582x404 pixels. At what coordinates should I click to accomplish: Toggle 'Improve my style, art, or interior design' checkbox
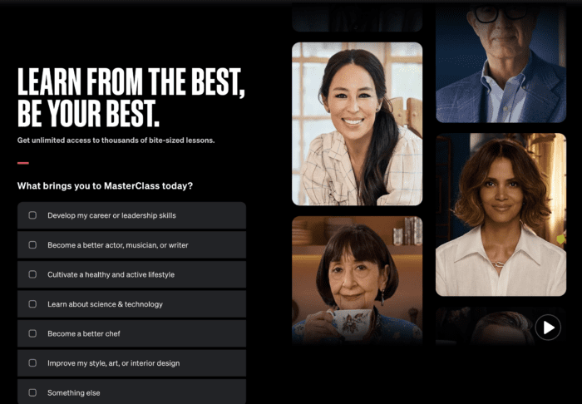tap(32, 362)
